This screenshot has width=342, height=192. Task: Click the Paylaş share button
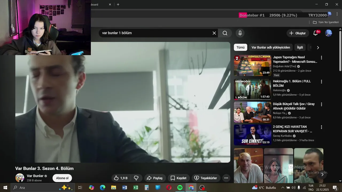coord(155,178)
